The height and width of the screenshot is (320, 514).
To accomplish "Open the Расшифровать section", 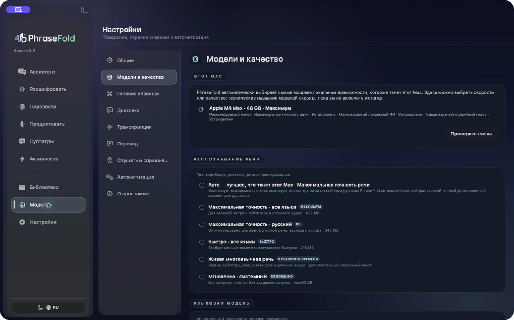I will (x=48, y=89).
